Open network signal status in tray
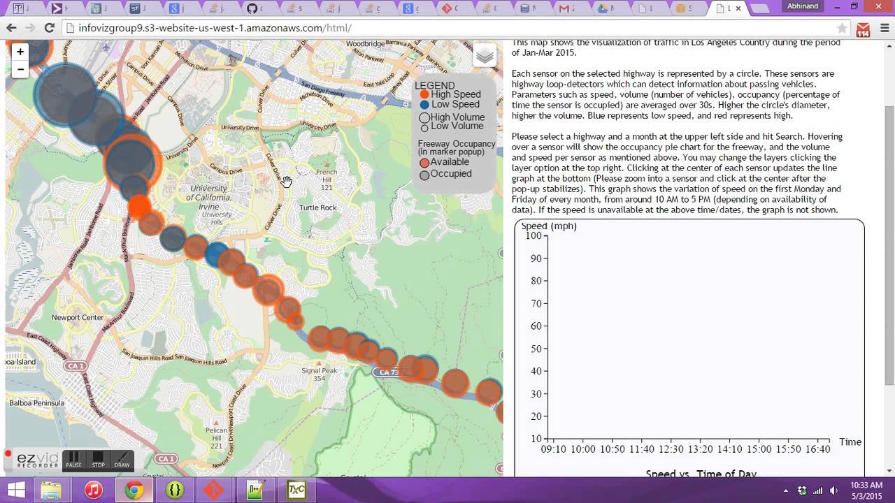 [817, 490]
